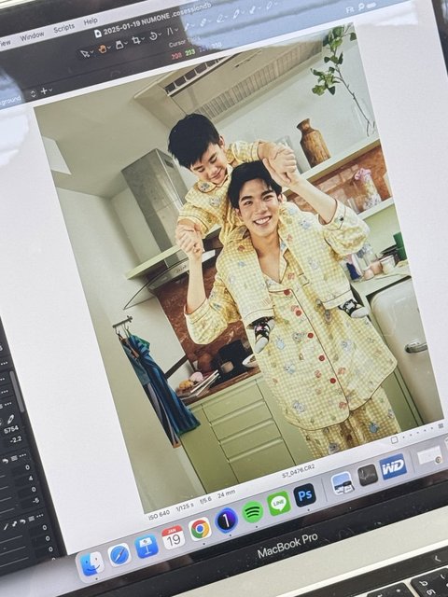Open the three-dot menu above value 4
The width and height of the screenshot is (448, 597).
pos(24,455)
